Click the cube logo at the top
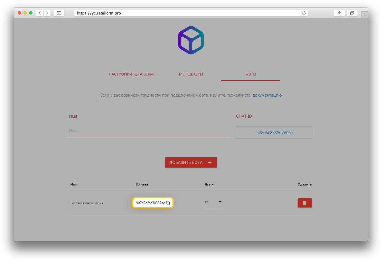 191,40
